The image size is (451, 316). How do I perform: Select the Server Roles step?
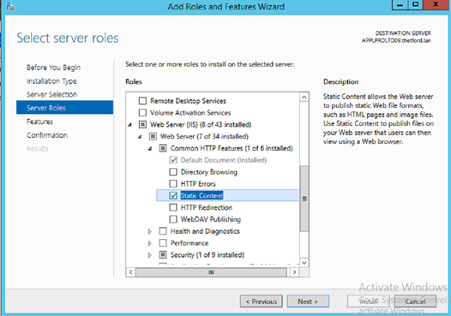[64, 107]
